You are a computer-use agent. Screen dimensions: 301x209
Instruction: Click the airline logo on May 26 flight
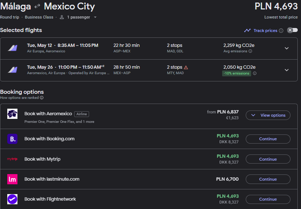coord(12,70)
